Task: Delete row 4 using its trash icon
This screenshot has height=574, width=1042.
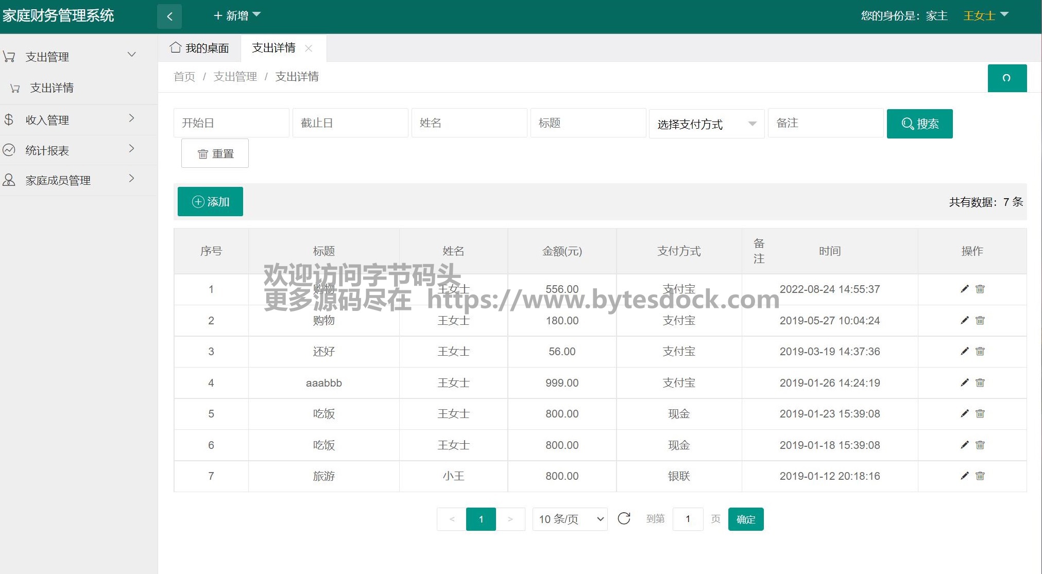Action: (x=980, y=382)
